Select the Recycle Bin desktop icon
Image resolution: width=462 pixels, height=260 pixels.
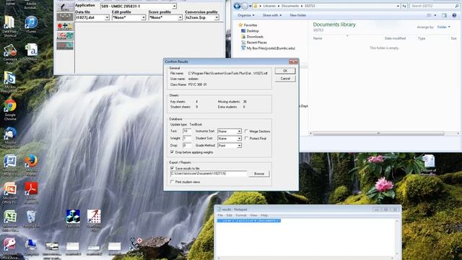coord(31,220)
